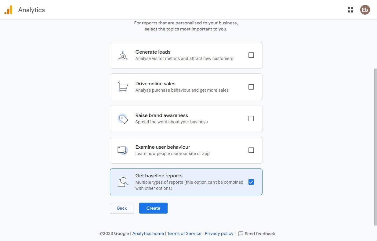Click the Raise brand awareness tag icon

coord(123,119)
